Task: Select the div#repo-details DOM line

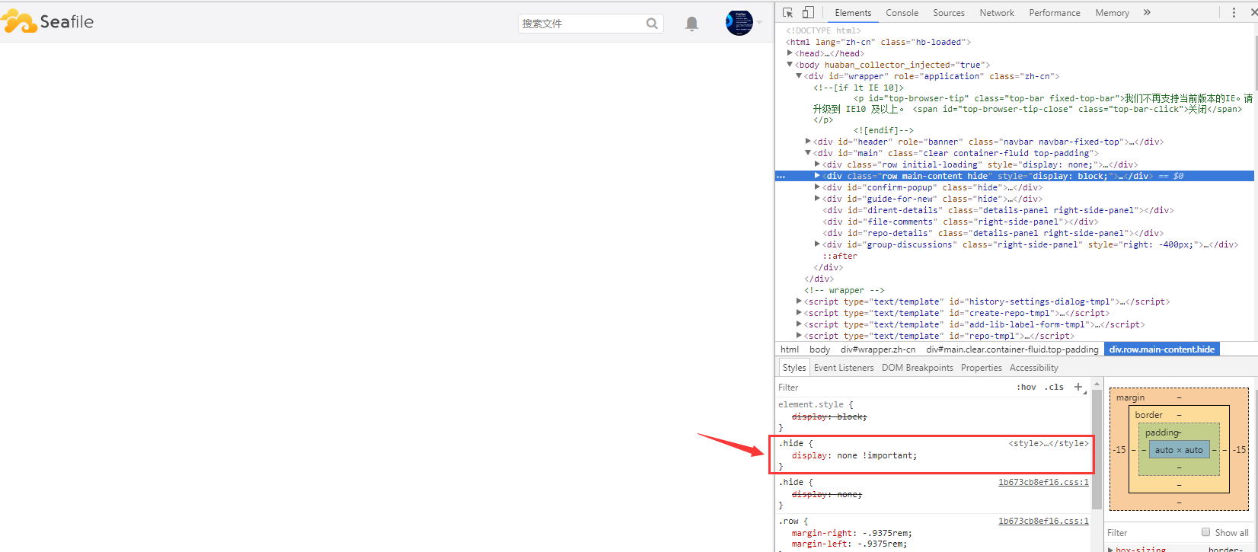Action: click(993, 233)
